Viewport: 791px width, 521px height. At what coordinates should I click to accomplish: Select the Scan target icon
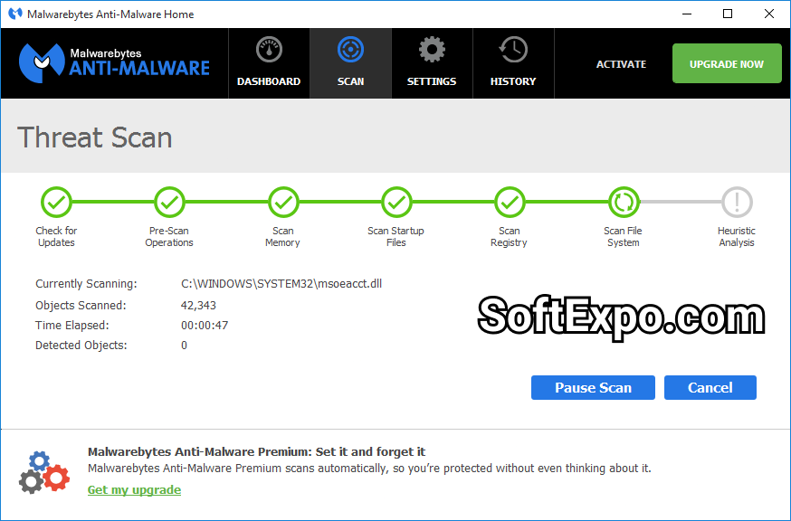(x=350, y=51)
